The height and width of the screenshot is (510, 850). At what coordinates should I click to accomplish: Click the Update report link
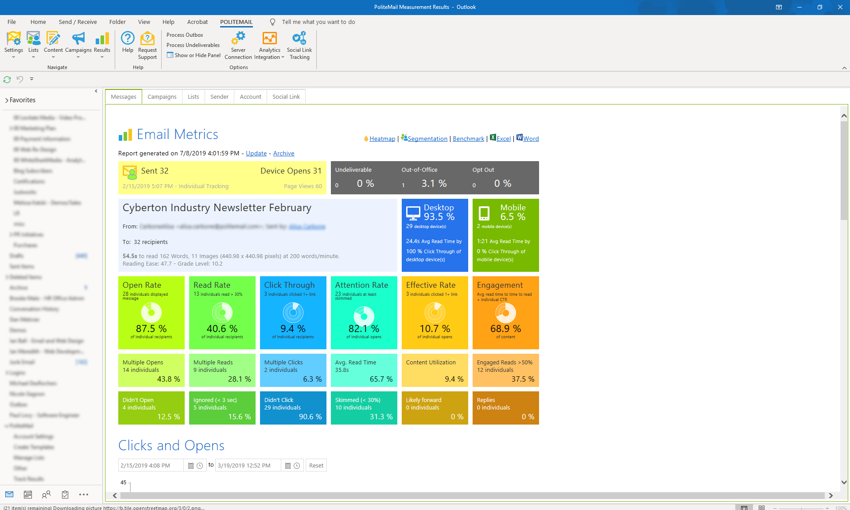256,154
